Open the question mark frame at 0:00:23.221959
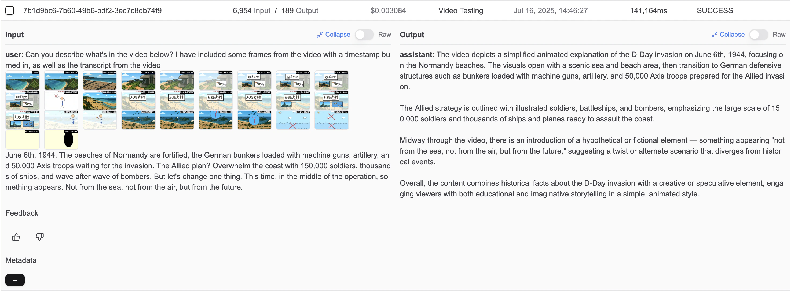Screen dimensions: 791x291 tap(254, 120)
